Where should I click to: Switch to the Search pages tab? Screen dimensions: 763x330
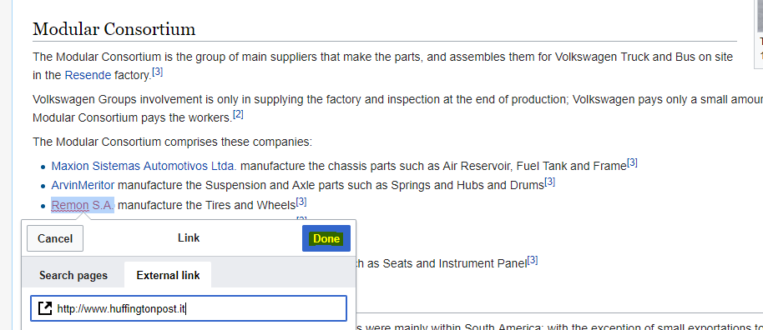(73, 276)
